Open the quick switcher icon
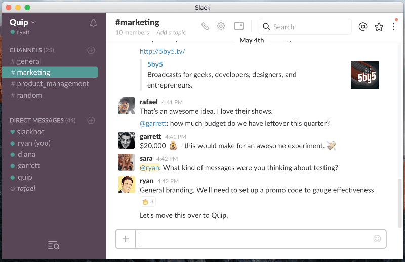Image resolution: width=405 pixels, height=262 pixels. pos(53,246)
